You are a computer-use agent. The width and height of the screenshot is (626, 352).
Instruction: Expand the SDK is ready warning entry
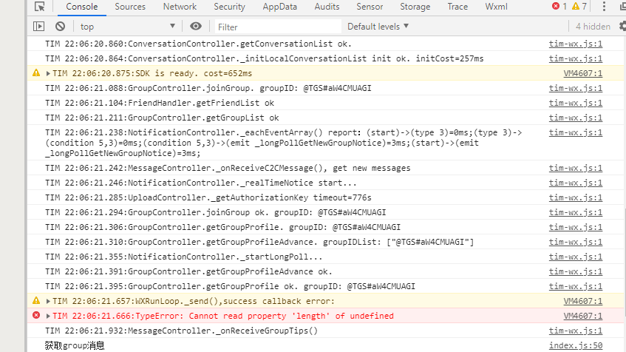click(x=48, y=73)
